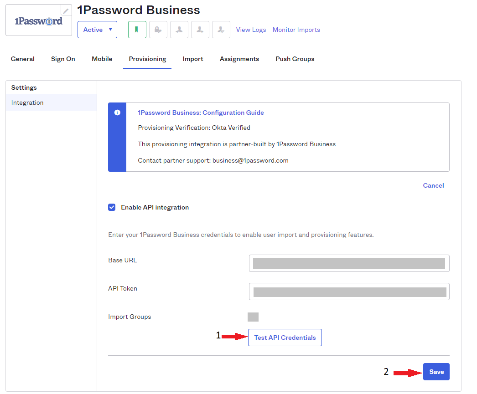Screen dimensions: 477x394
Task: Uncheck API integration for 1Password Business
Action: tap(112, 207)
